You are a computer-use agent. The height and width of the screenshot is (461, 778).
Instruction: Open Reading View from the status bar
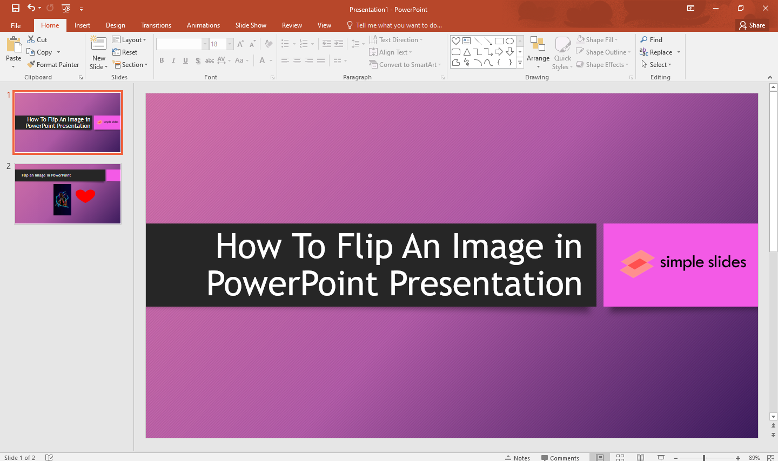[641, 457]
